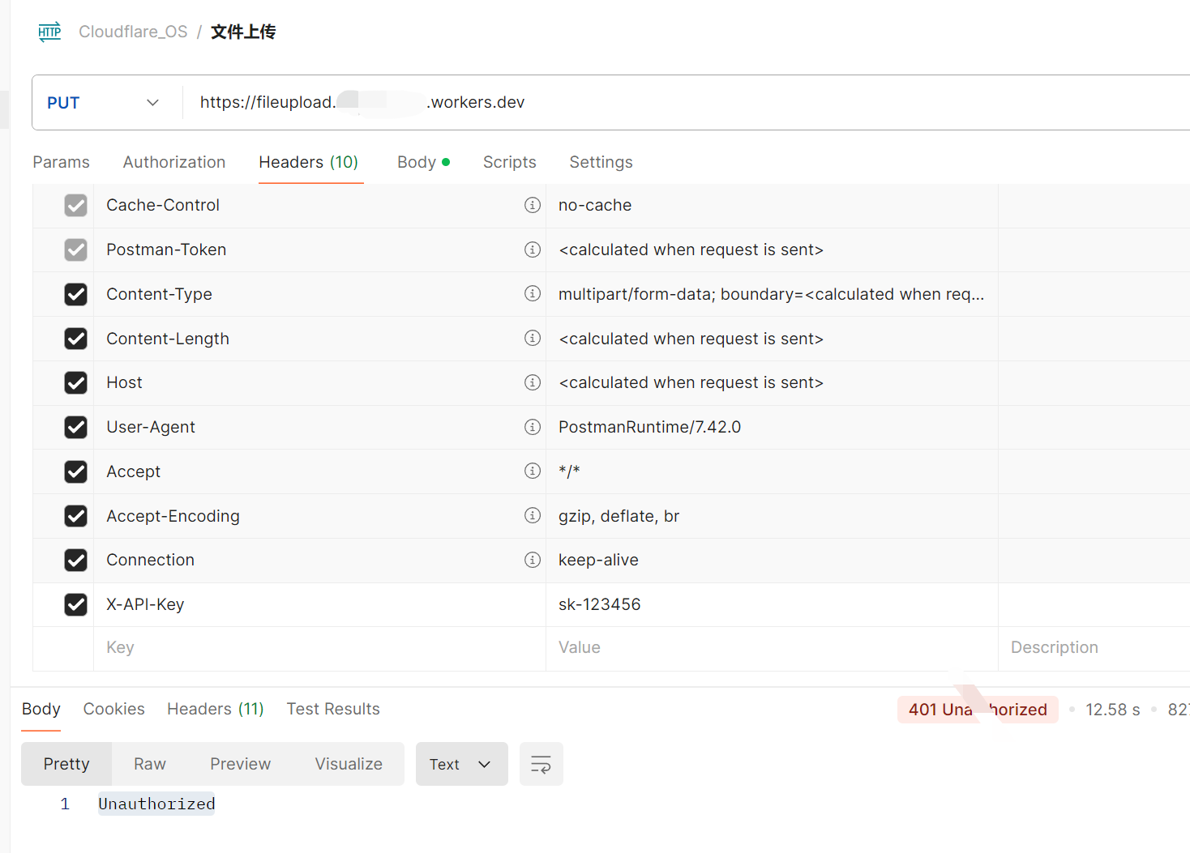The image size is (1190, 853).
Task: Open the Test Results tab
Action: tap(333, 709)
